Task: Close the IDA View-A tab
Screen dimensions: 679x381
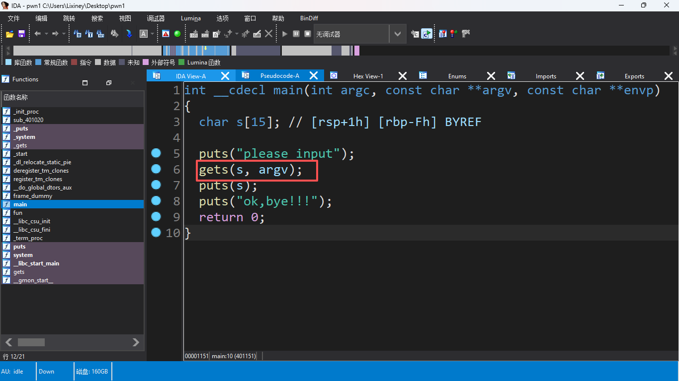Action: 225,76
